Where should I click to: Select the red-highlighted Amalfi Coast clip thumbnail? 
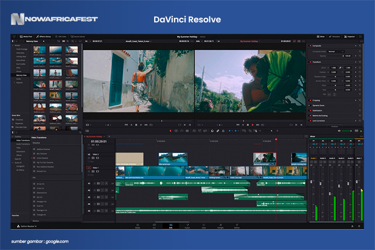click(56, 84)
